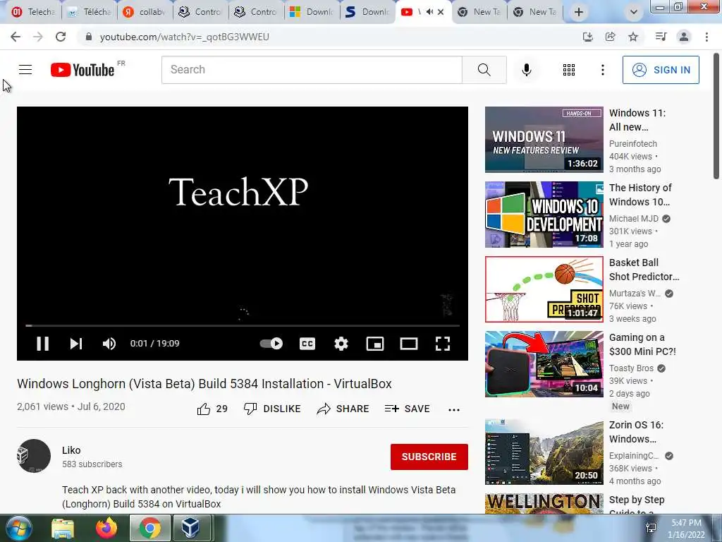Switch to the first Contro tab

click(x=200, y=12)
